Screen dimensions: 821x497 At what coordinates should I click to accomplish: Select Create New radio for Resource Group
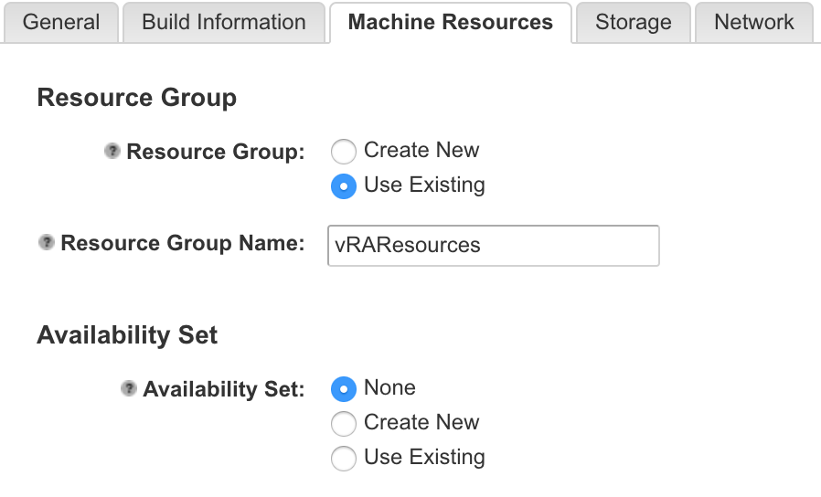pyautogui.click(x=344, y=152)
